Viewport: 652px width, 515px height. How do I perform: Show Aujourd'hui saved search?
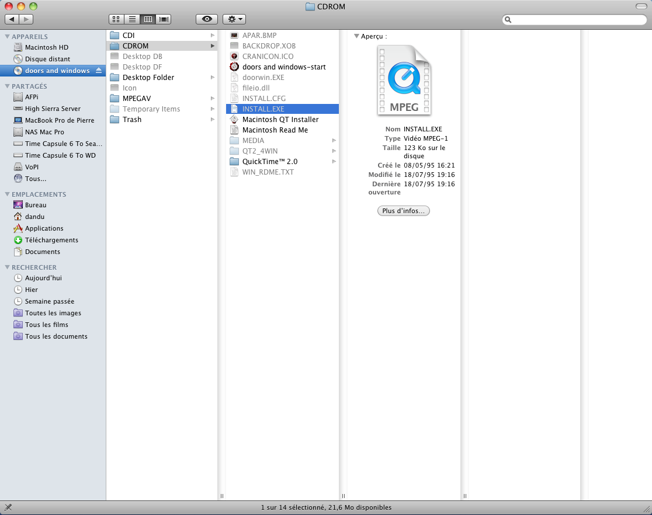point(53,278)
